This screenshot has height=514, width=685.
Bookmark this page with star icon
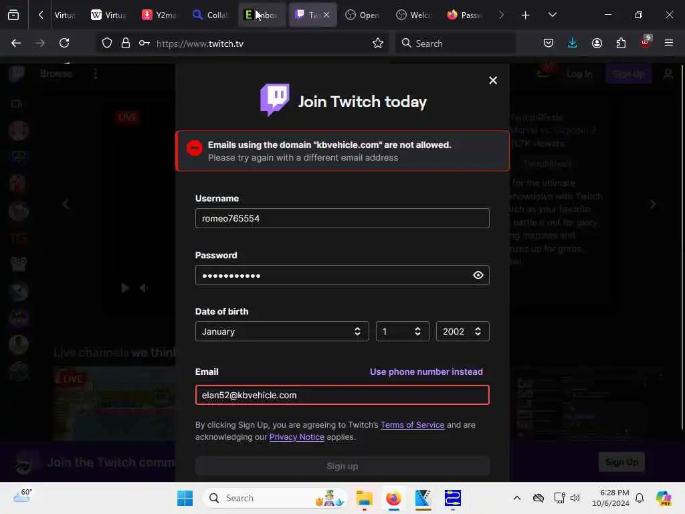point(378,44)
